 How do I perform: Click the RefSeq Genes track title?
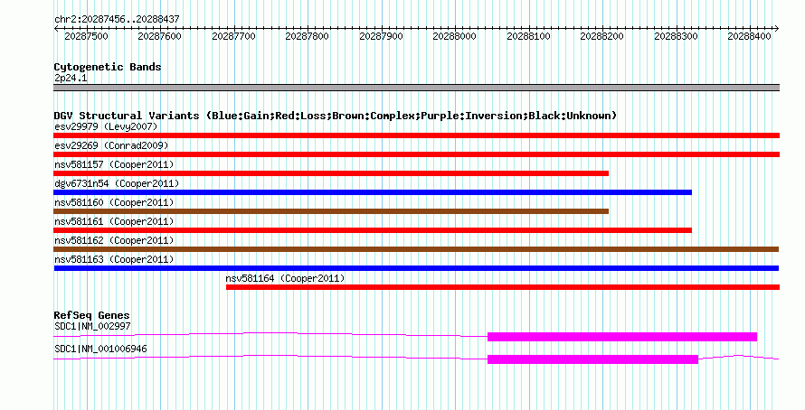(x=91, y=316)
